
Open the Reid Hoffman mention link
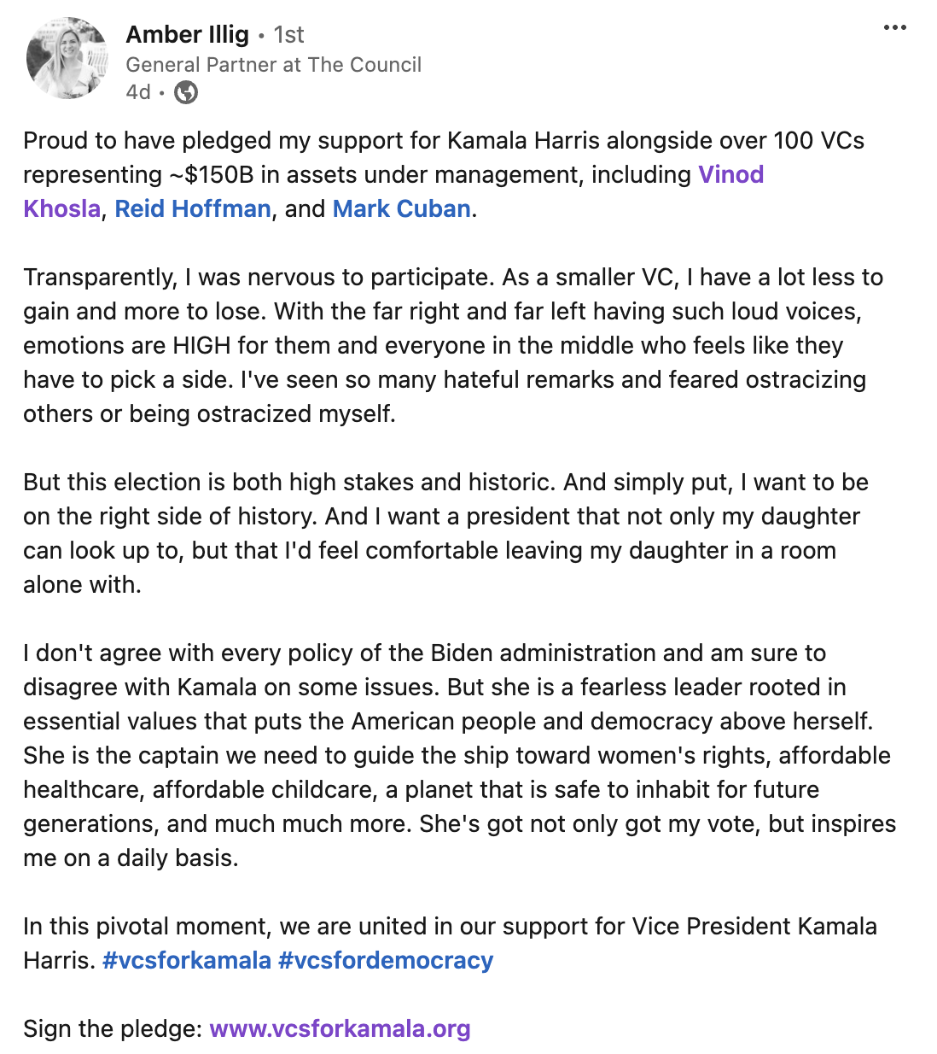(x=193, y=209)
